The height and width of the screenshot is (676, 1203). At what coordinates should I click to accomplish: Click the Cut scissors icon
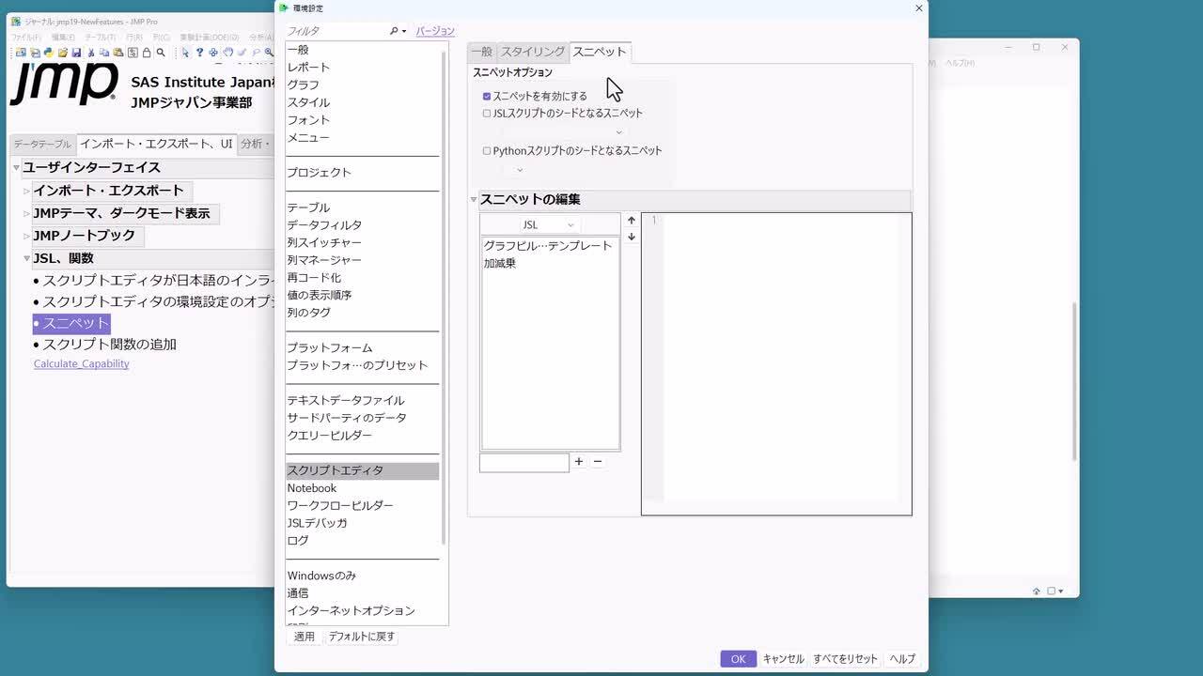91,53
